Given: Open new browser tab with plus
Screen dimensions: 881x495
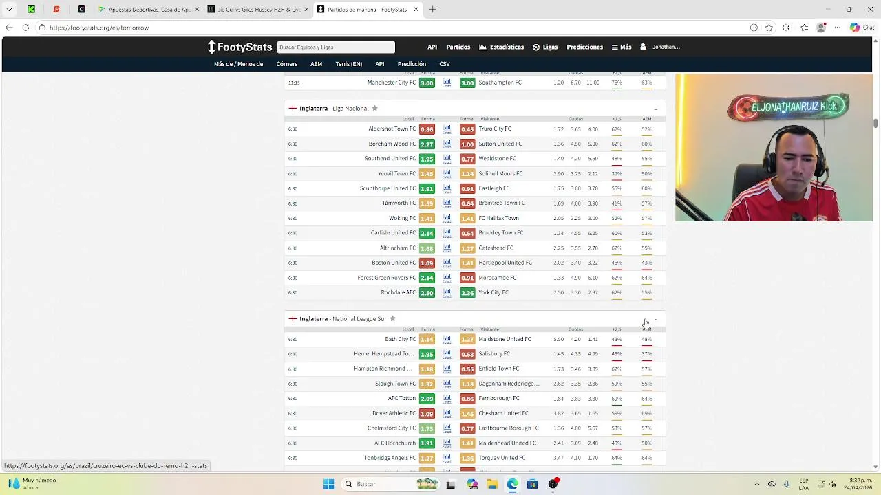Looking at the screenshot, I should (432, 10).
